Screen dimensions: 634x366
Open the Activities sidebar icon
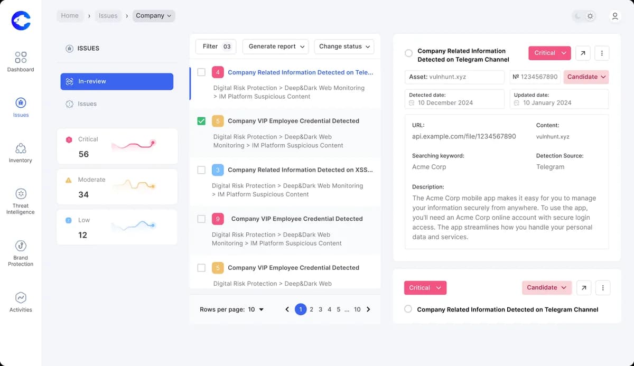21,297
